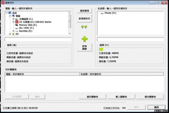This screenshot has height=113, width=169.
Task: Select Private (H:) in private disk tree
Action: [x=110, y=13]
